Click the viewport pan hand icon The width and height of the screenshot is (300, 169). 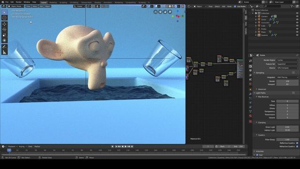(x=165, y=12)
